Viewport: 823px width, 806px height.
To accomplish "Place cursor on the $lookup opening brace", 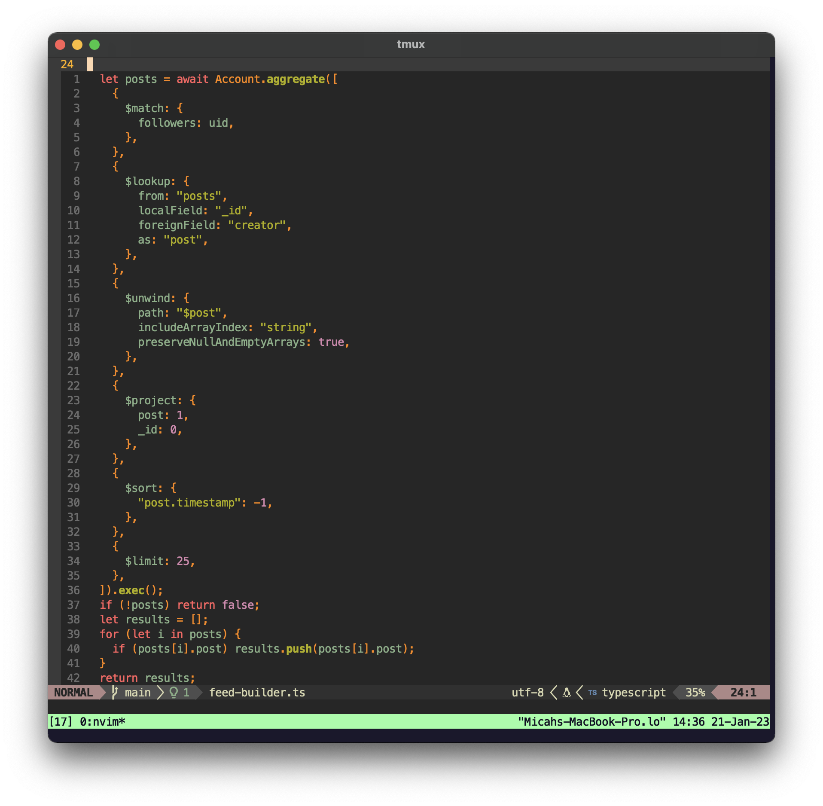I will 186,181.
